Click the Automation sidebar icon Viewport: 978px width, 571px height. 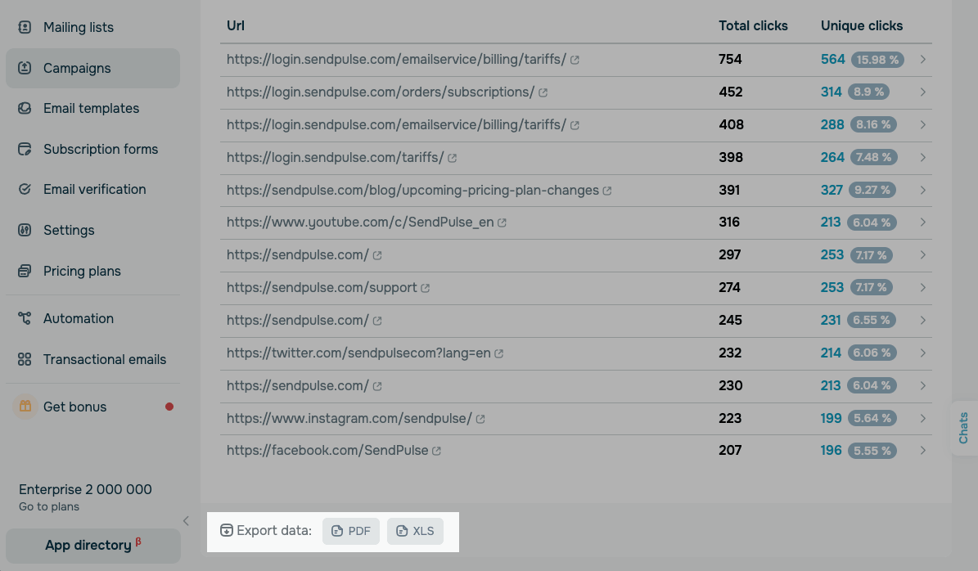[25, 318]
